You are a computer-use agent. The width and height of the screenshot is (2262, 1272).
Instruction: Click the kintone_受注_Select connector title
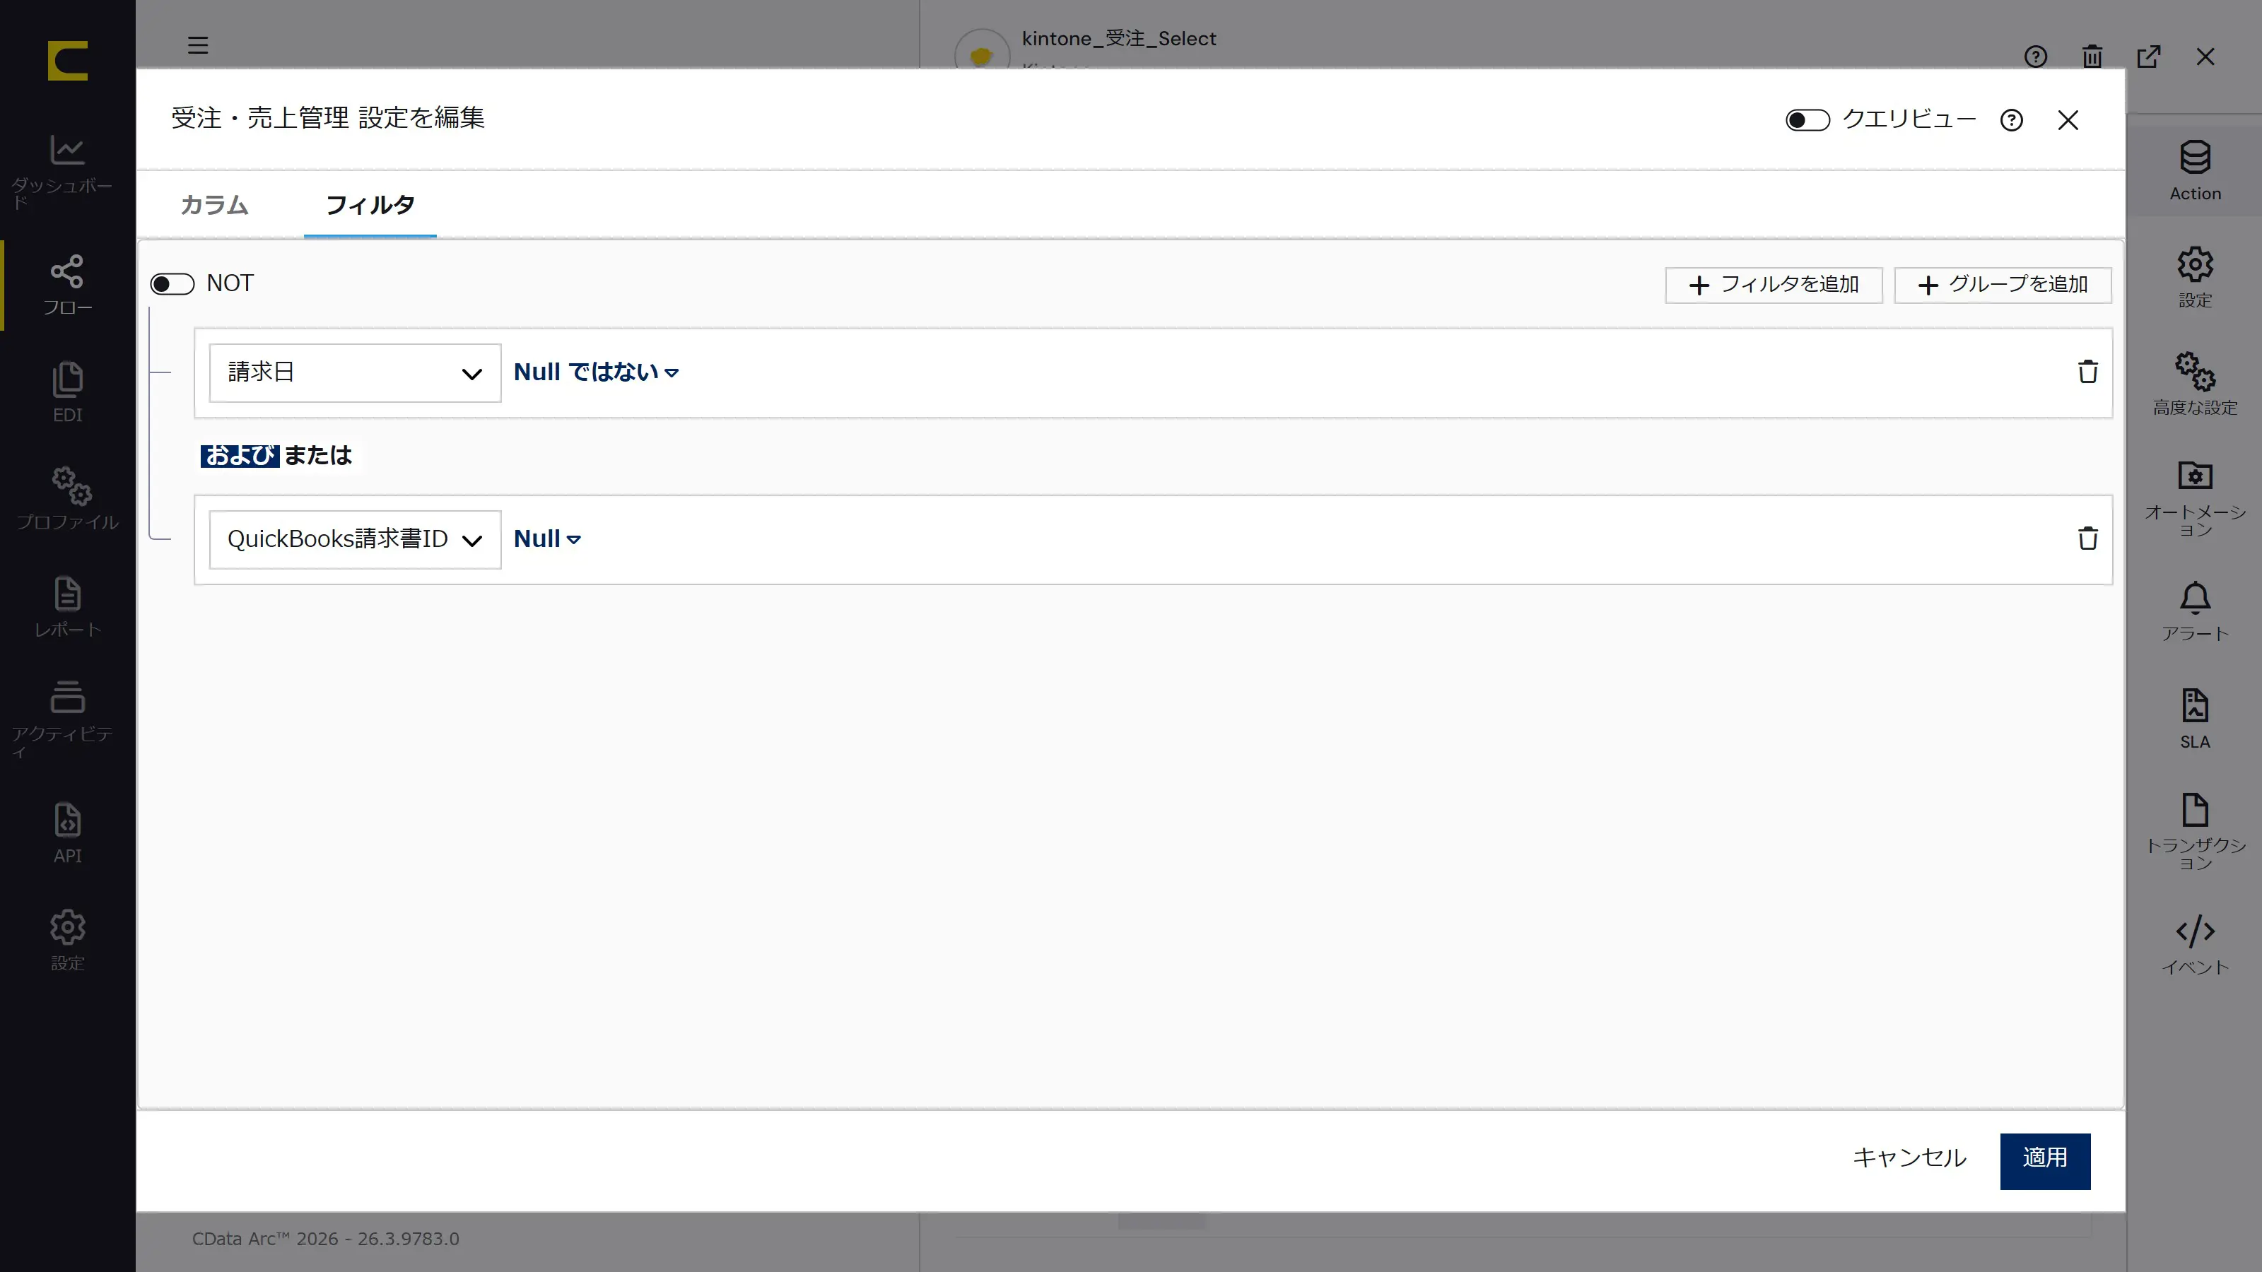pos(1118,39)
